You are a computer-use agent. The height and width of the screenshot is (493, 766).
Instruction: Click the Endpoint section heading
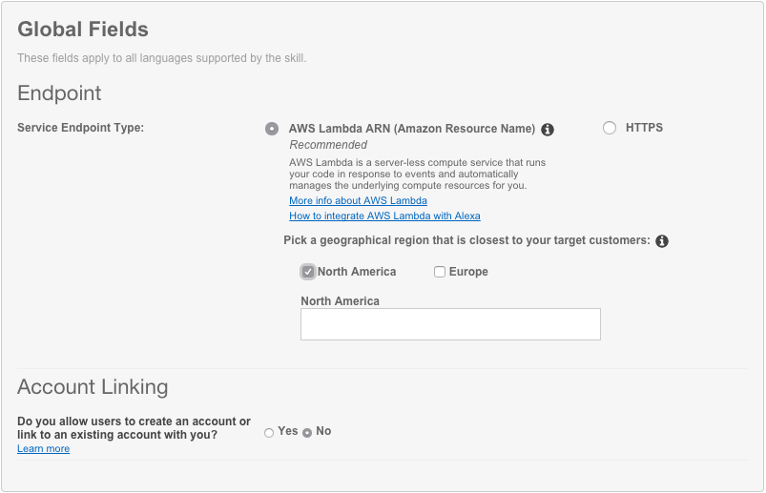click(59, 93)
